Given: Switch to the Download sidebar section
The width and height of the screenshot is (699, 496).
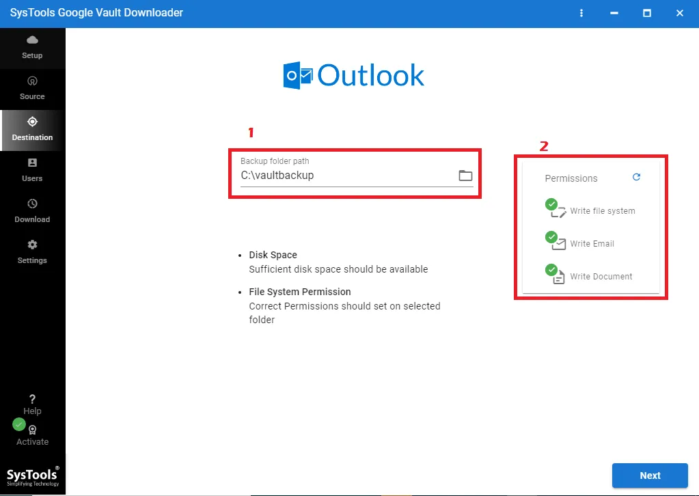Looking at the screenshot, I should pyautogui.click(x=32, y=212).
